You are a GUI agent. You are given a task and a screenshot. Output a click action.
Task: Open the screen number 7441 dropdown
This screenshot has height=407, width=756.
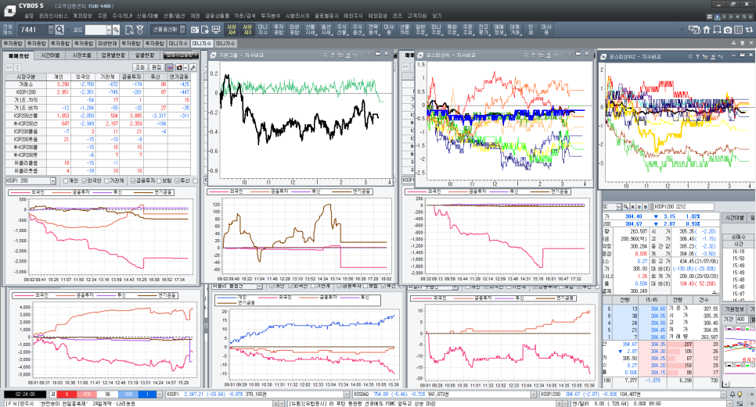click(51, 30)
